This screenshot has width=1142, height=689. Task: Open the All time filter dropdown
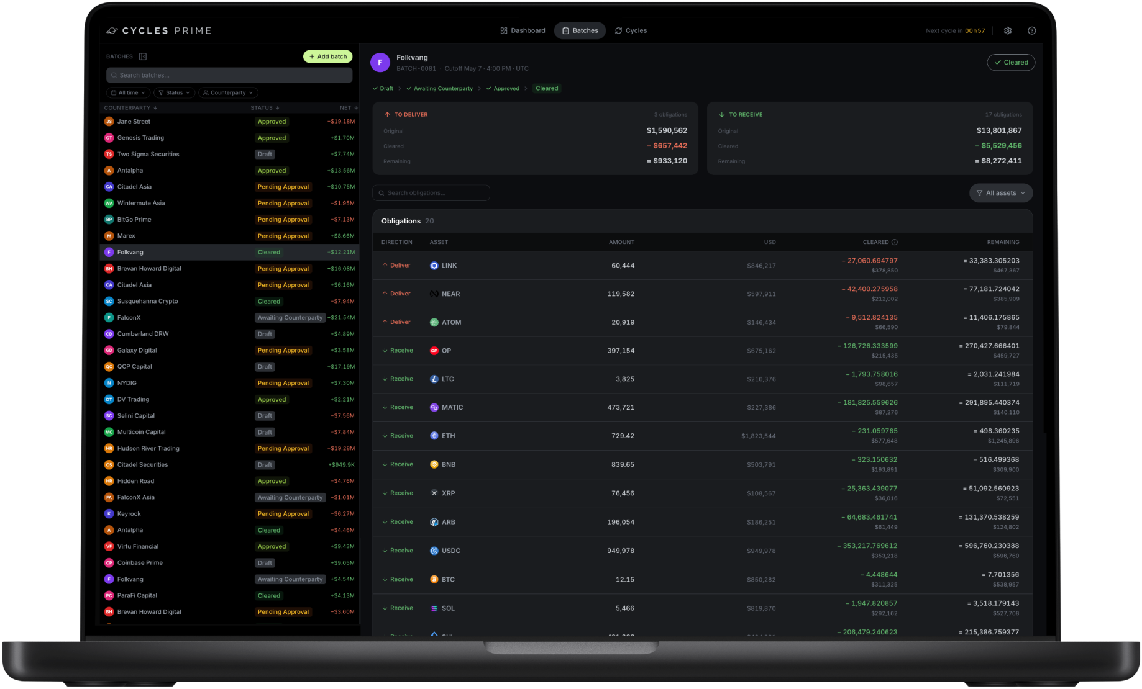[129, 92]
